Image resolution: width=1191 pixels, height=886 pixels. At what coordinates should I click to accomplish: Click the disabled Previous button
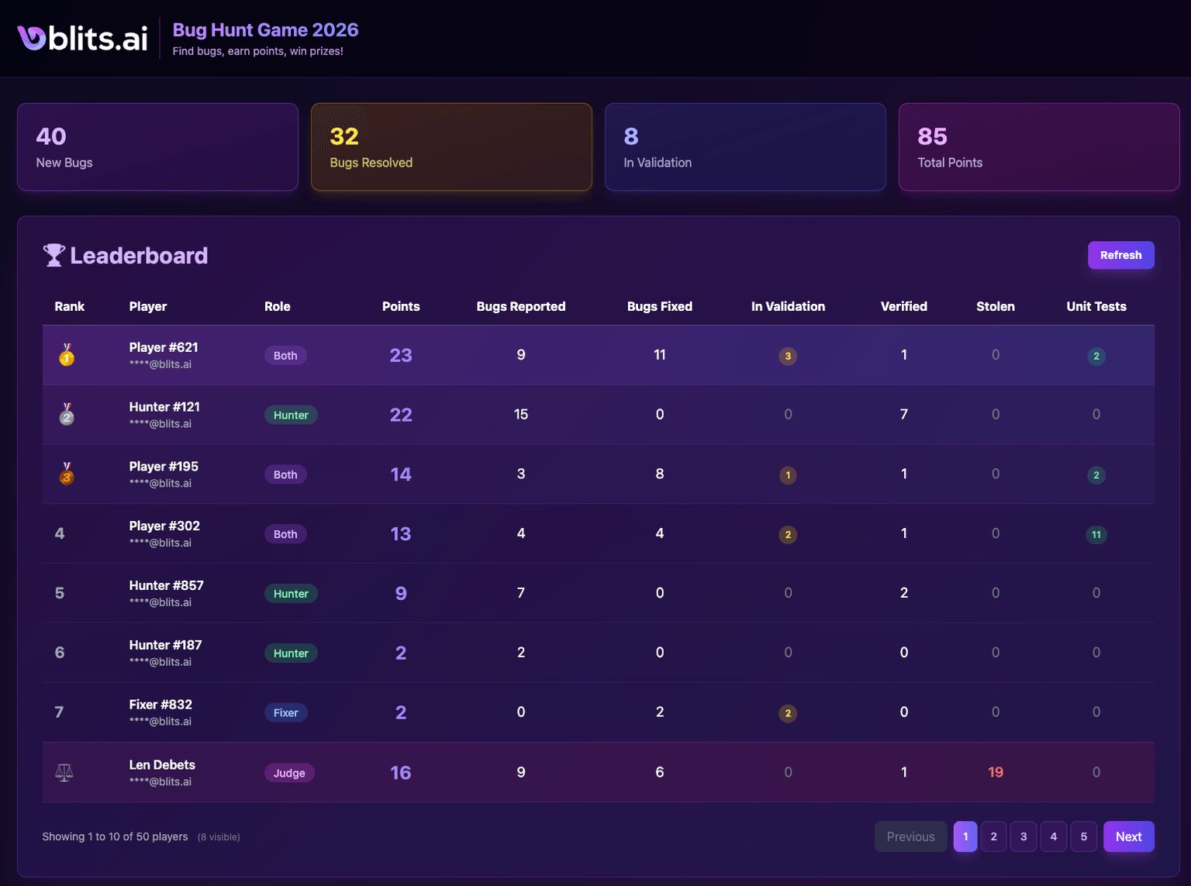tap(910, 836)
